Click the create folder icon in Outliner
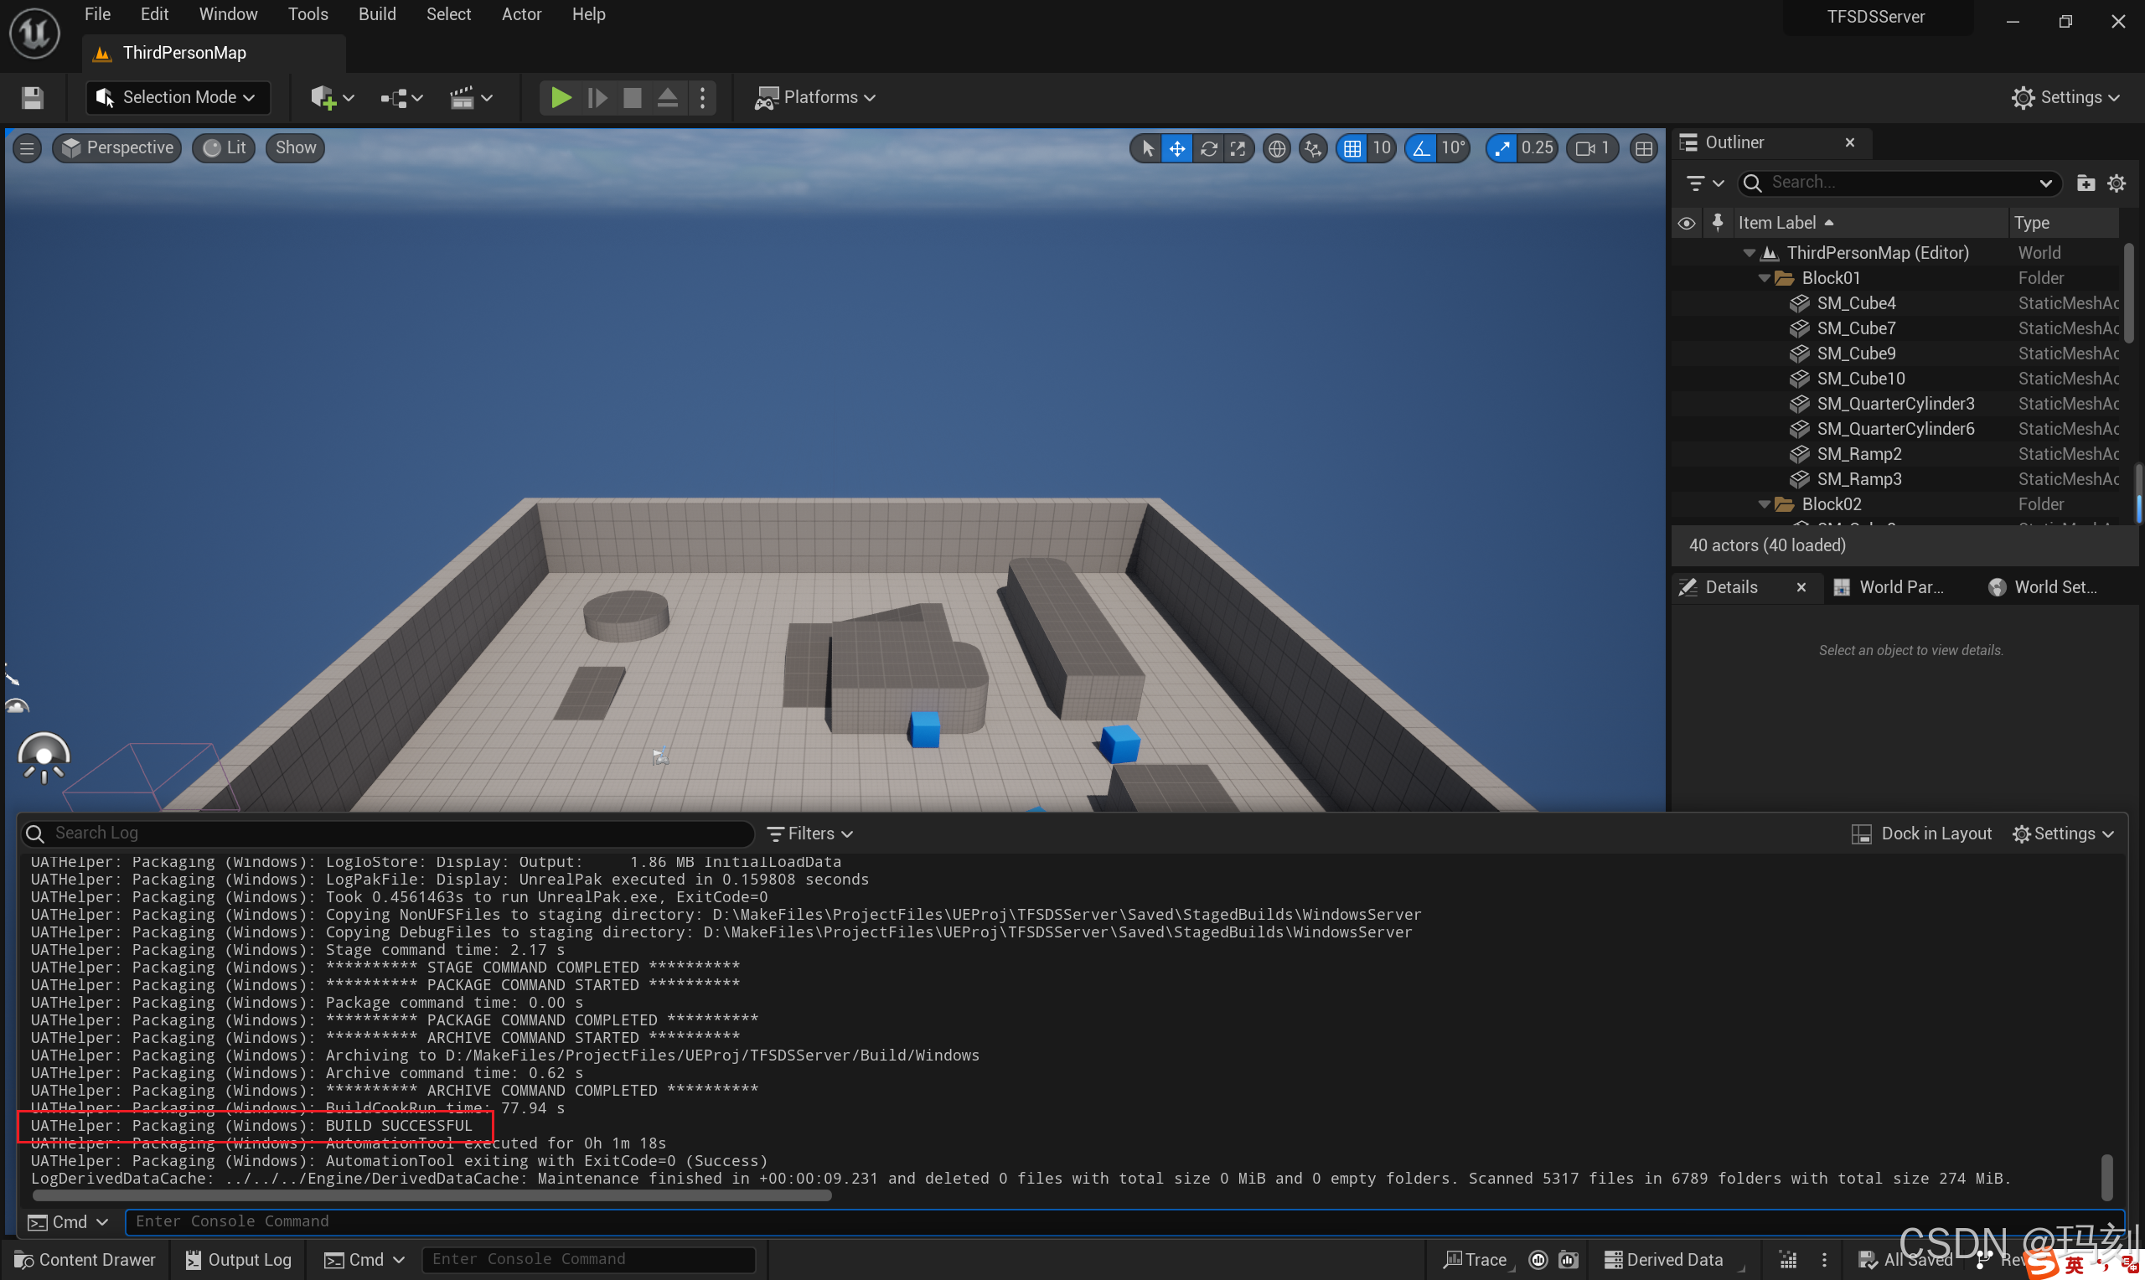 (2086, 183)
